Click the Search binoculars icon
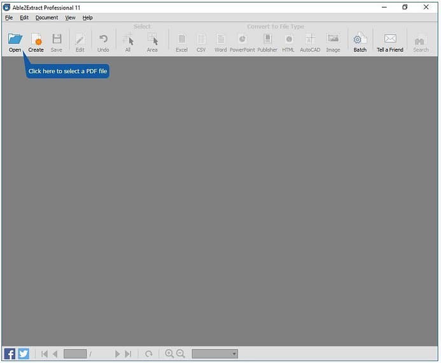 pyautogui.click(x=419, y=41)
